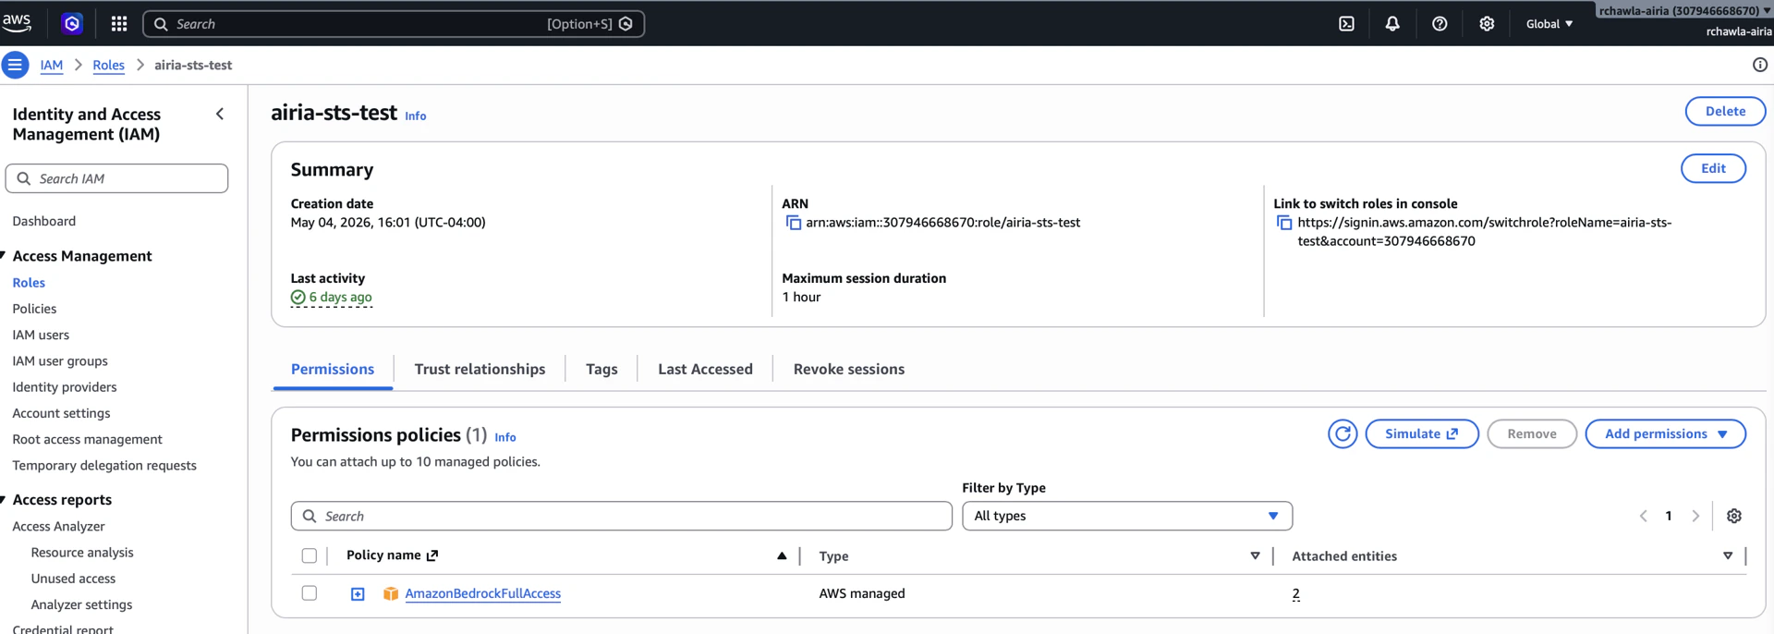1774x634 pixels.
Task: Click the AWS managed policy cube icon
Action: point(391,593)
